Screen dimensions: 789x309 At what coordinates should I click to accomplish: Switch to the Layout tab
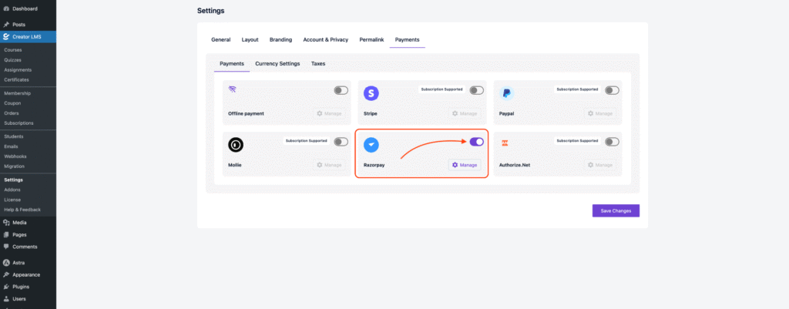pyautogui.click(x=250, y=40)
